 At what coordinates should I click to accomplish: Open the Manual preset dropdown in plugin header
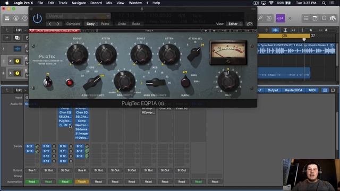pos(78,16)
